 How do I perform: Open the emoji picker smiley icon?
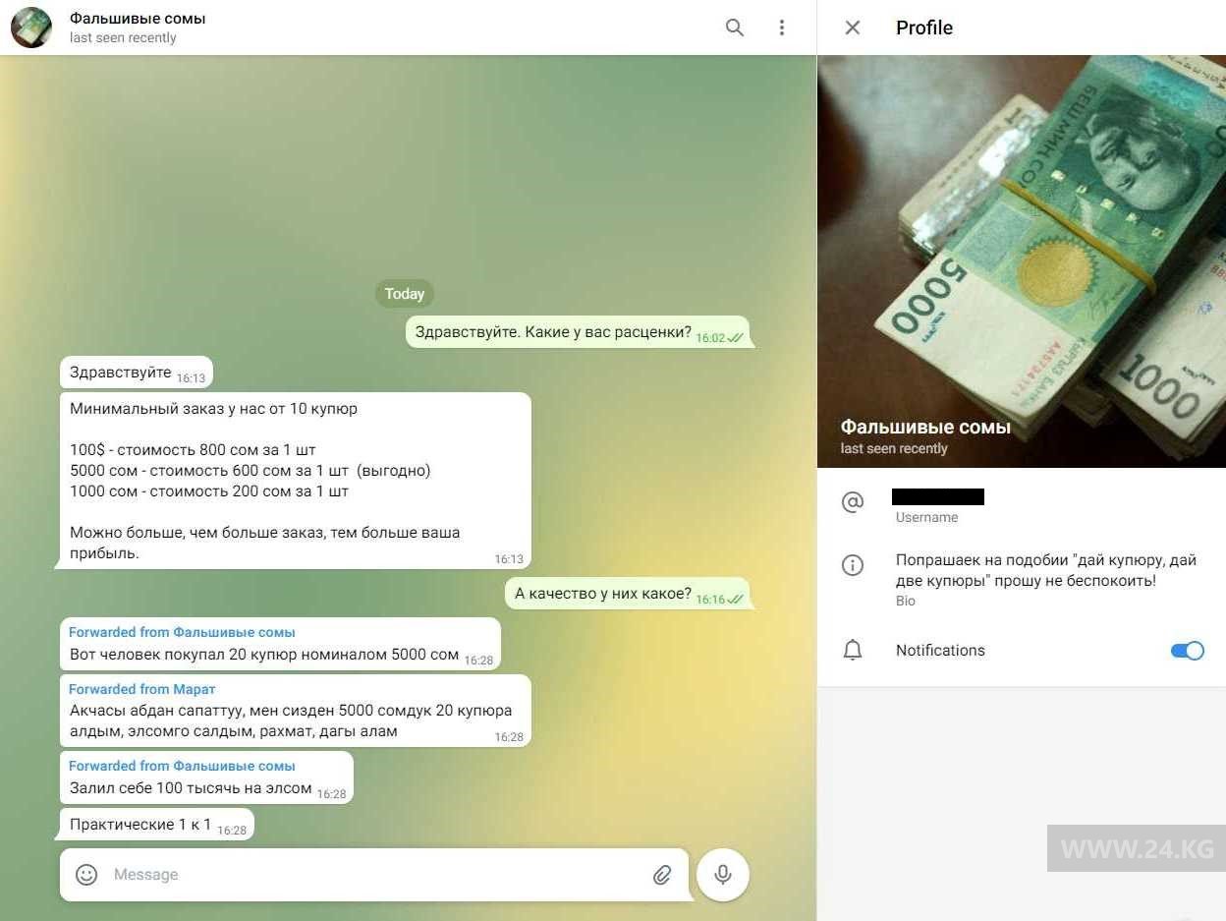point(86,875)
